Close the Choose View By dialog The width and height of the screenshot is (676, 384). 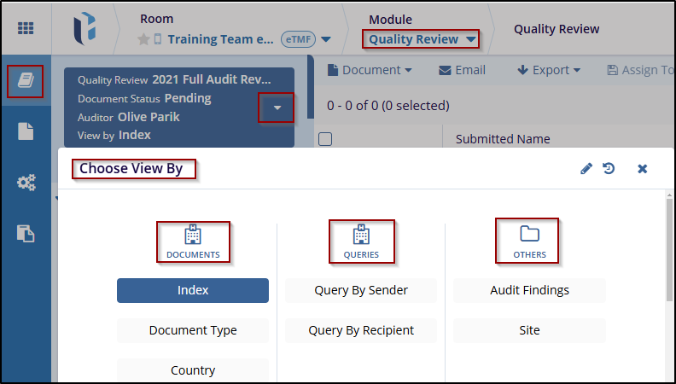[643, 169]
